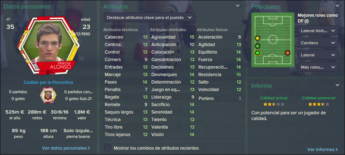Viewport: 345px width, 155px height.
Task: Click the bright green left-back position dot
Action: pos(257,53)
